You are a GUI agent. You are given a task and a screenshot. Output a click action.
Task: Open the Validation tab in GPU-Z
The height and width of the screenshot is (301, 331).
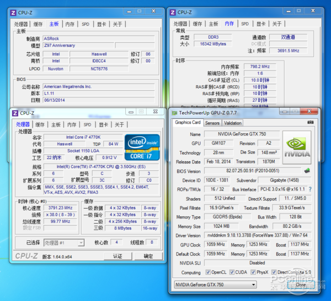[x=233, y=123]
